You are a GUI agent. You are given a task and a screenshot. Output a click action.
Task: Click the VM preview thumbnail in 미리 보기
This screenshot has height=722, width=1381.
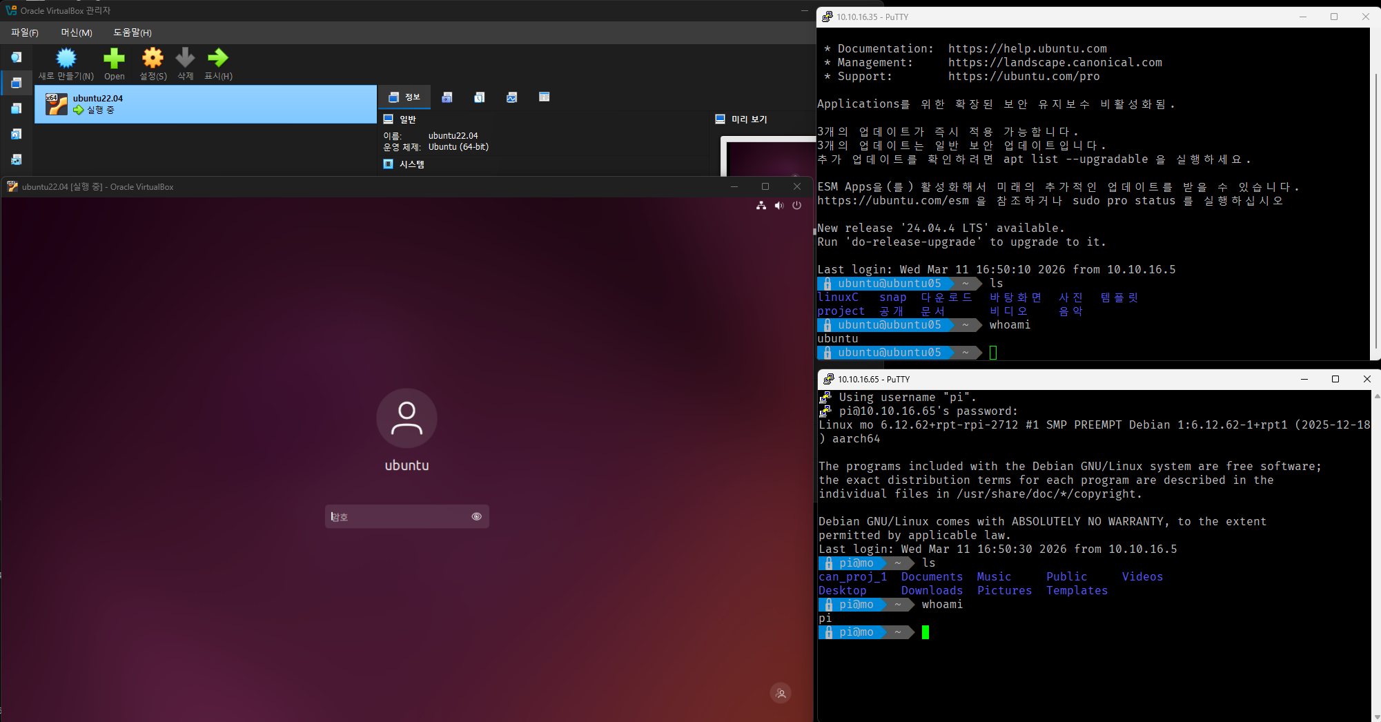coord(768,157)
